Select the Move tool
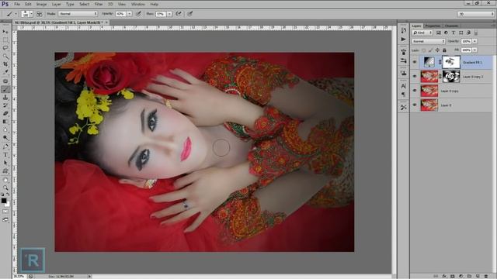Viewport: 497px width, 279px height. (x=5, y=32)
